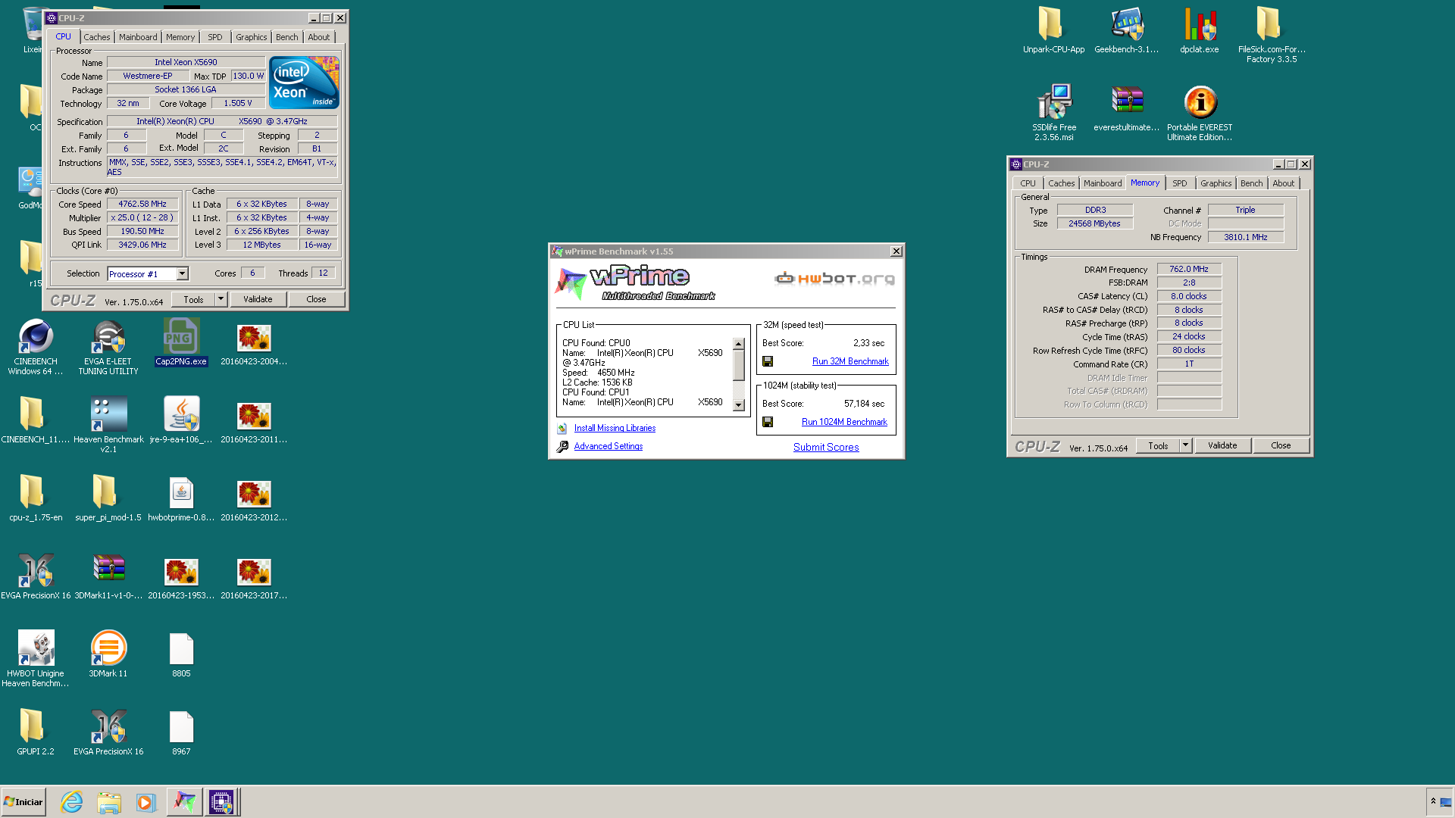The height and width of the screenshot is (818, 1455).
Task: Open Portable EVEREST Ultimate Edition icon
Action: [1199, 112]
